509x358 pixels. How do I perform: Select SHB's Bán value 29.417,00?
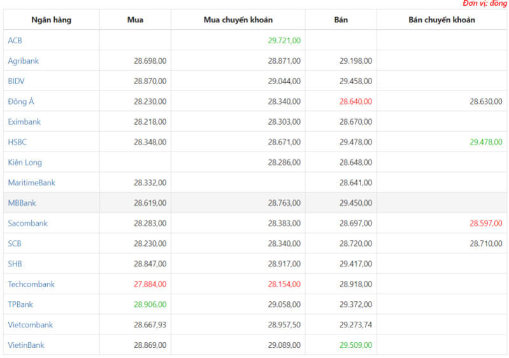click(x=355, y=264)
